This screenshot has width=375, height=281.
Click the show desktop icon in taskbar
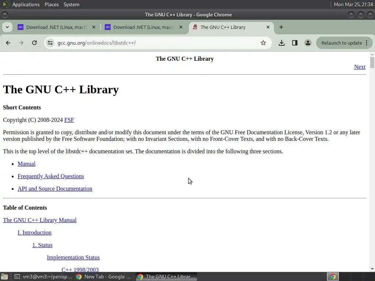click(x=4, y=277)
